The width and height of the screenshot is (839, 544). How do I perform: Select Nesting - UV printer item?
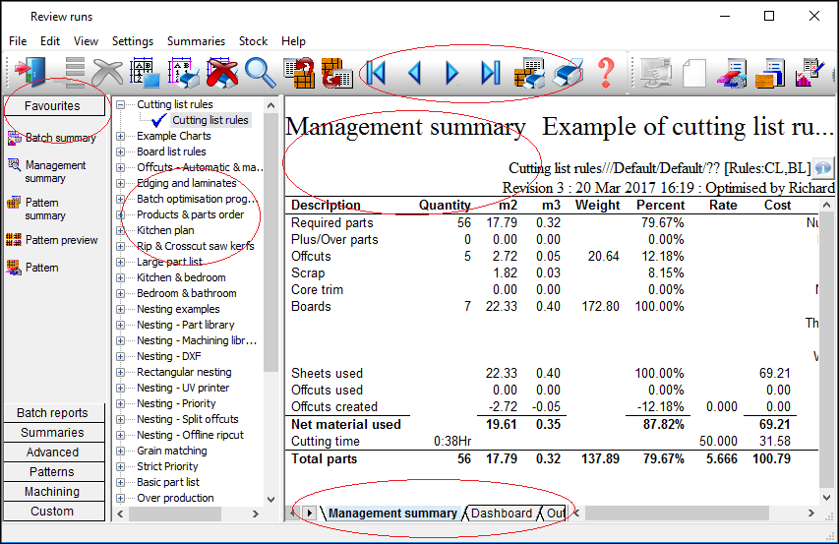(x=183, y=388)
